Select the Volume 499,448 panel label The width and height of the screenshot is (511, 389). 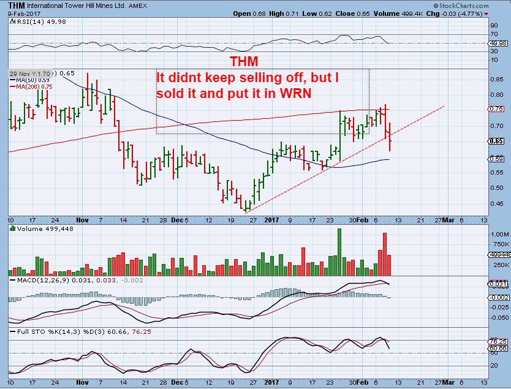pyautogui.click(x=45, y=228)
